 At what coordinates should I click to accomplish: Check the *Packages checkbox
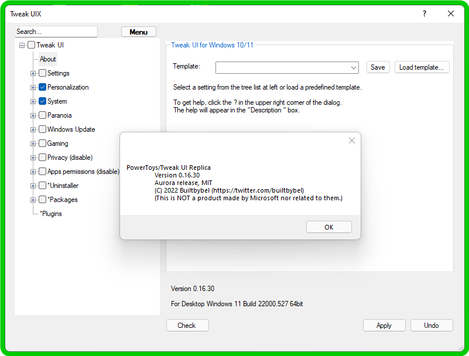click(43, 200)
